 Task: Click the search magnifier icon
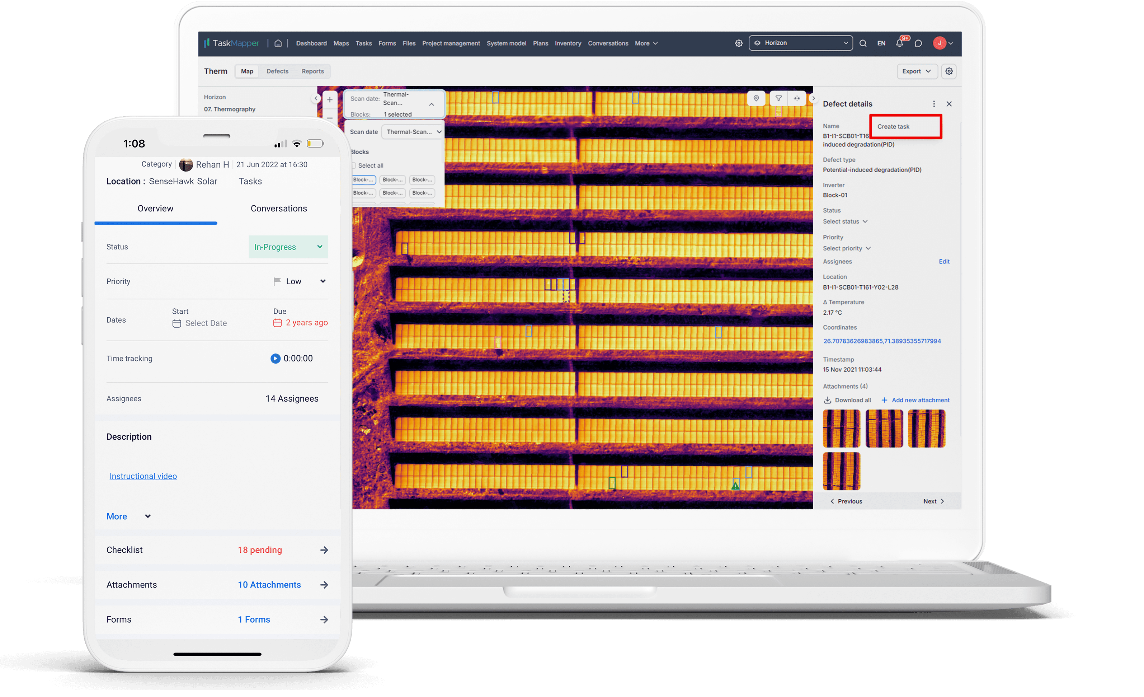tap(863, 43)
